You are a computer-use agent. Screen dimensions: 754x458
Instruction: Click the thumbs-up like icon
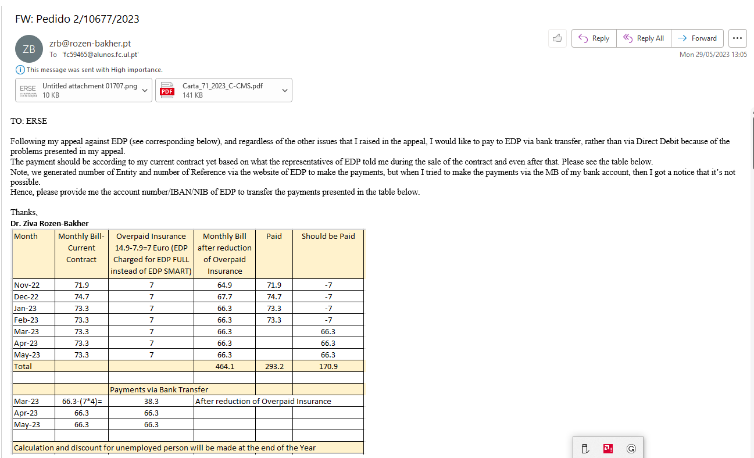click(558, 38)
